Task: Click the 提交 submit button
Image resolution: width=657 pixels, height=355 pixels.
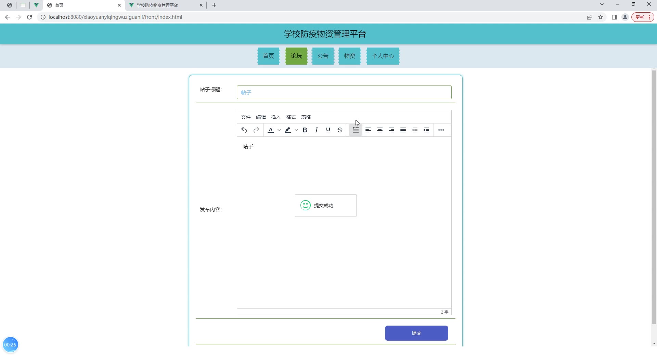Action: (416, 333)
